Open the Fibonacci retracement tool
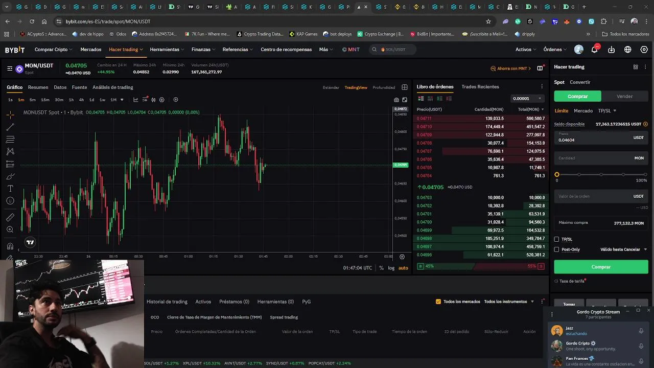 10,139
